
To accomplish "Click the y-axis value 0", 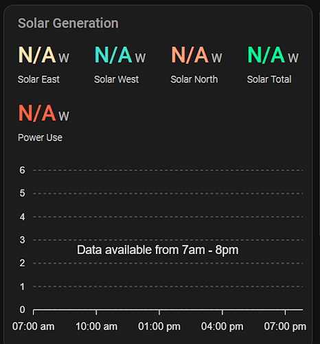I will point(22,310).
